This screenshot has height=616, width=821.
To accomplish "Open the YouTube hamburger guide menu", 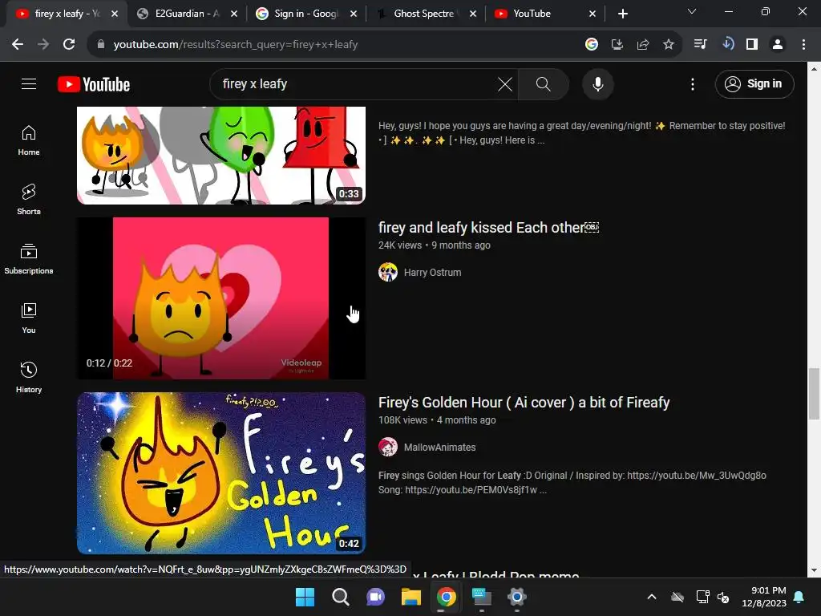I will (29, 83).
